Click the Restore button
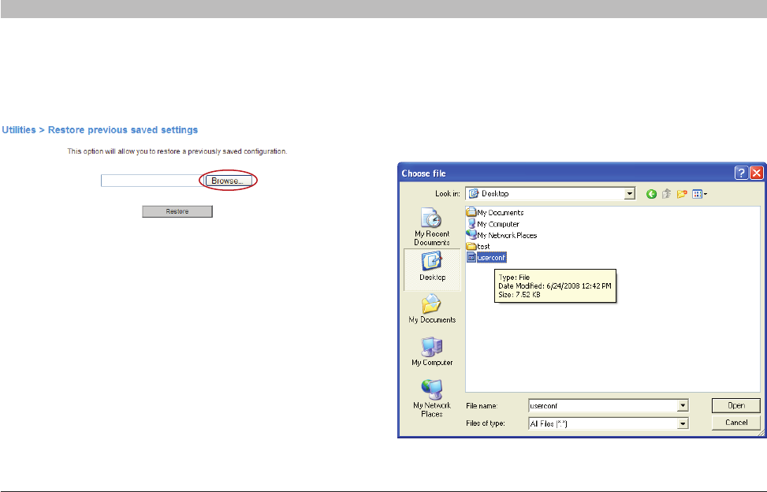Image resolution: width=767 pixels, height=492 pixels. point(177,211)
